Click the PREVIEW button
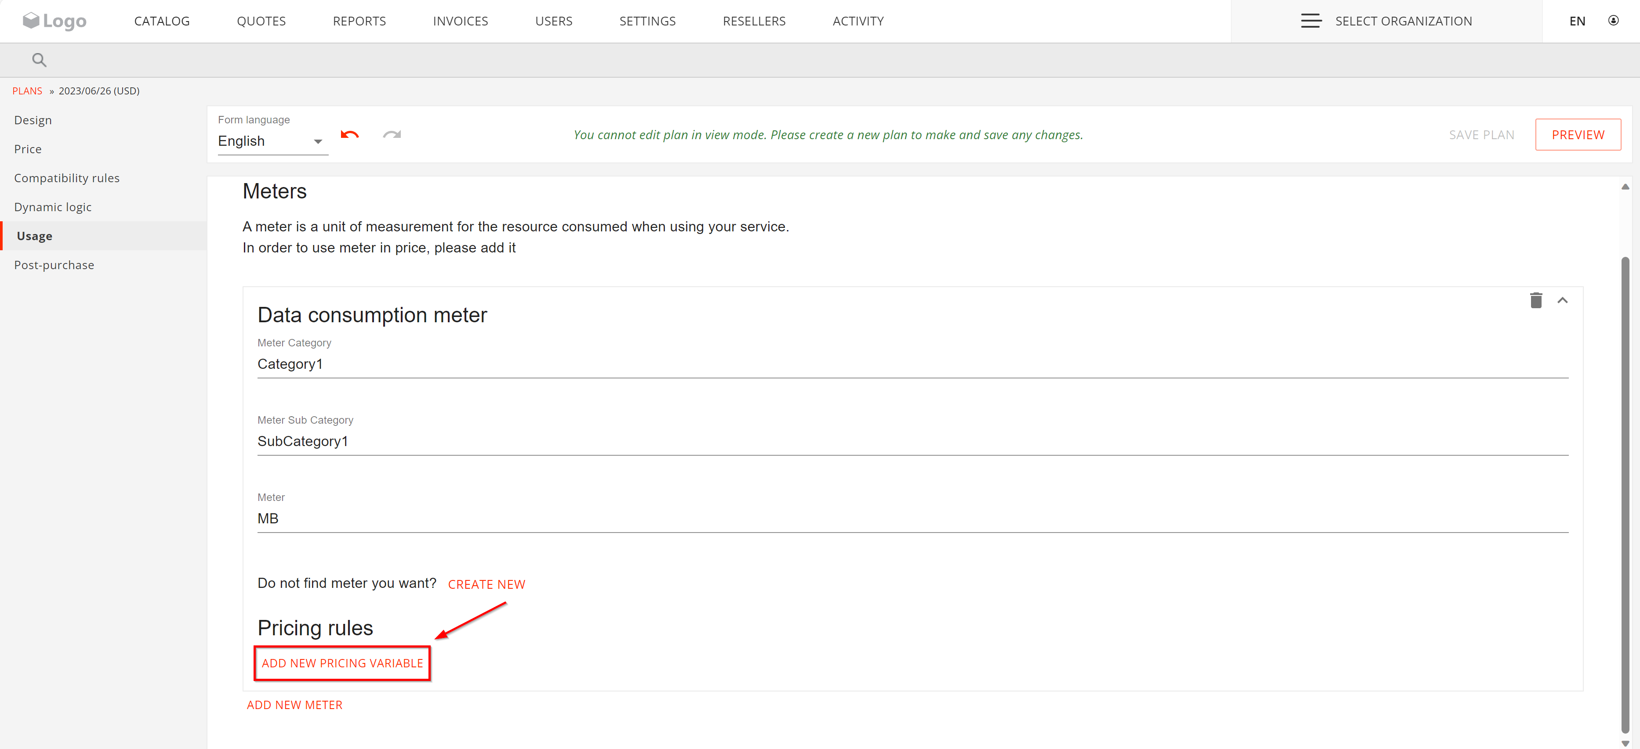This screenshot has height=749, width=1640. point(1578,135)
